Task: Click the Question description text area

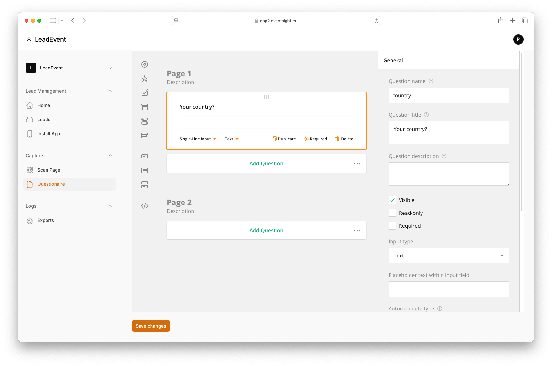Action: [x=448, y=174]
